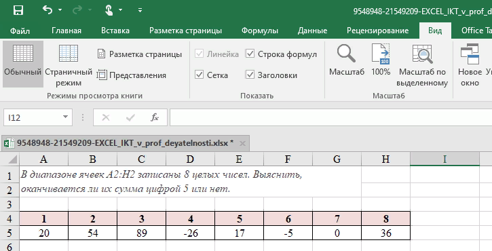Click the cell containing 17
The height and width of the screenshot is (251, 492).
[x=240, y=233]
